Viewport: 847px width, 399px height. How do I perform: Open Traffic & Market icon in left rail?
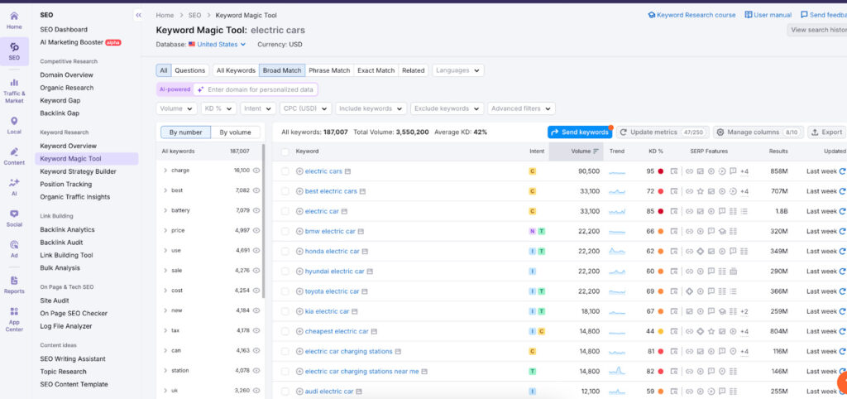[14, 89]
